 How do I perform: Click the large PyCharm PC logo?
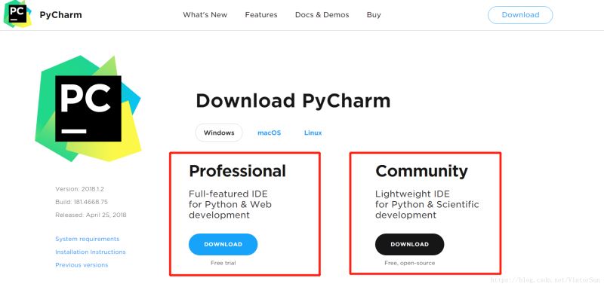coord(88,108)
